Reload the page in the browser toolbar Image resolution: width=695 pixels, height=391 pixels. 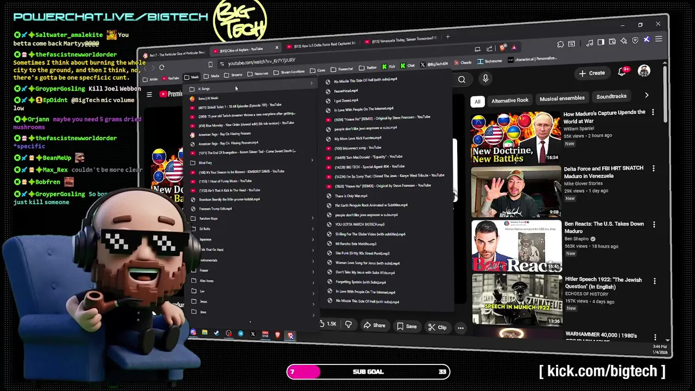click(x=162, y=67)
